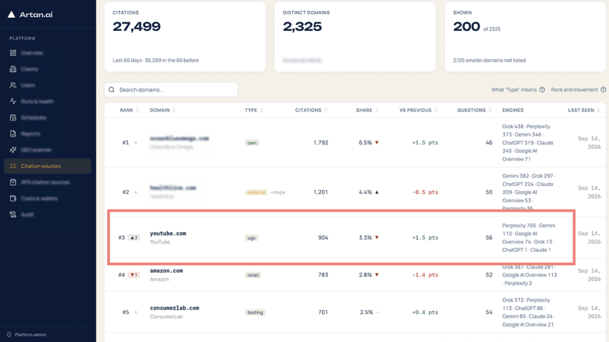Click the +0.4 pts value for consumerlab.com
609x342 pixels.
tap(425, 312)
